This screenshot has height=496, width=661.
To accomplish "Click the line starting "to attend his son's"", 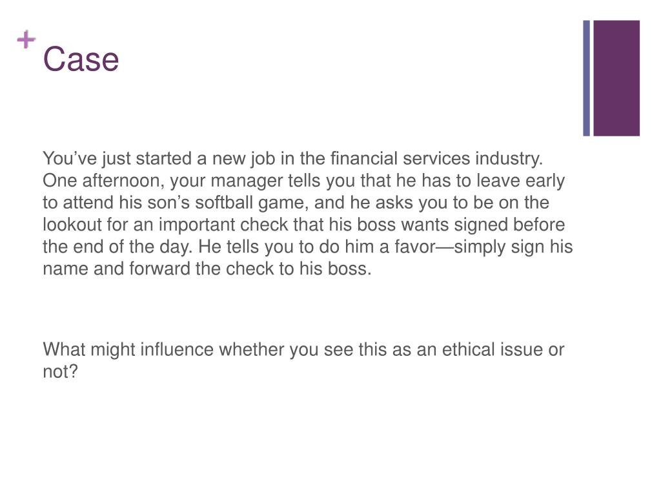I will click(296, 202).
